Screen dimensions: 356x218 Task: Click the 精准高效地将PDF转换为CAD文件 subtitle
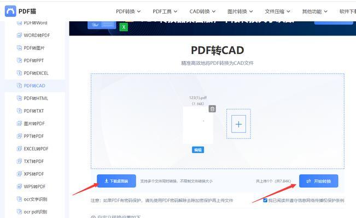click(x=217, y=63)
